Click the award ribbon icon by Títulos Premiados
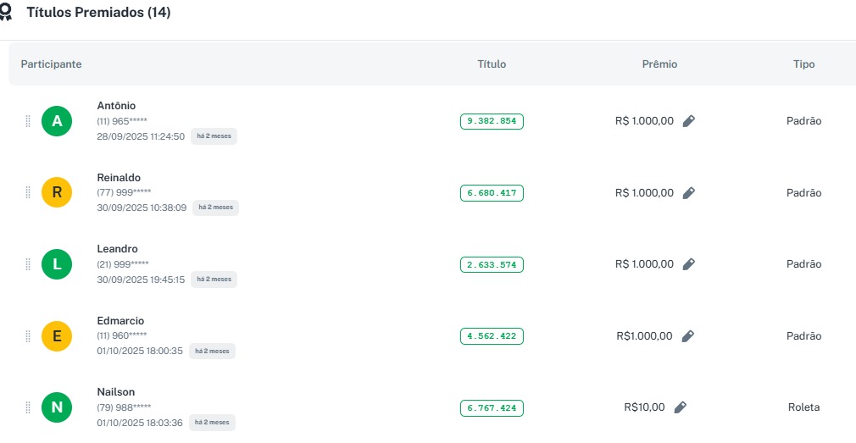Image resolution: width=856 pixels, height=443 pixels. point(6,13)
